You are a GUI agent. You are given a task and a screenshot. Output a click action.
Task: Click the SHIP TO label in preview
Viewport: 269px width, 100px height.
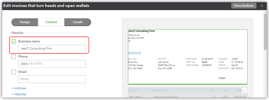tap(162, 59)
